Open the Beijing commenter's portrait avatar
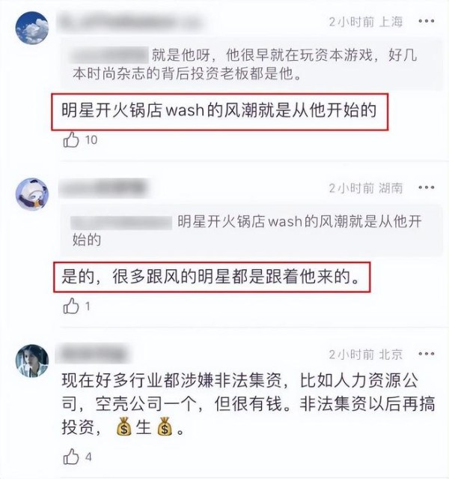 [x=32, y=361]
